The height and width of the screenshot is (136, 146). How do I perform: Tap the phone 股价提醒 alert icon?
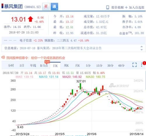coord(107,7)
